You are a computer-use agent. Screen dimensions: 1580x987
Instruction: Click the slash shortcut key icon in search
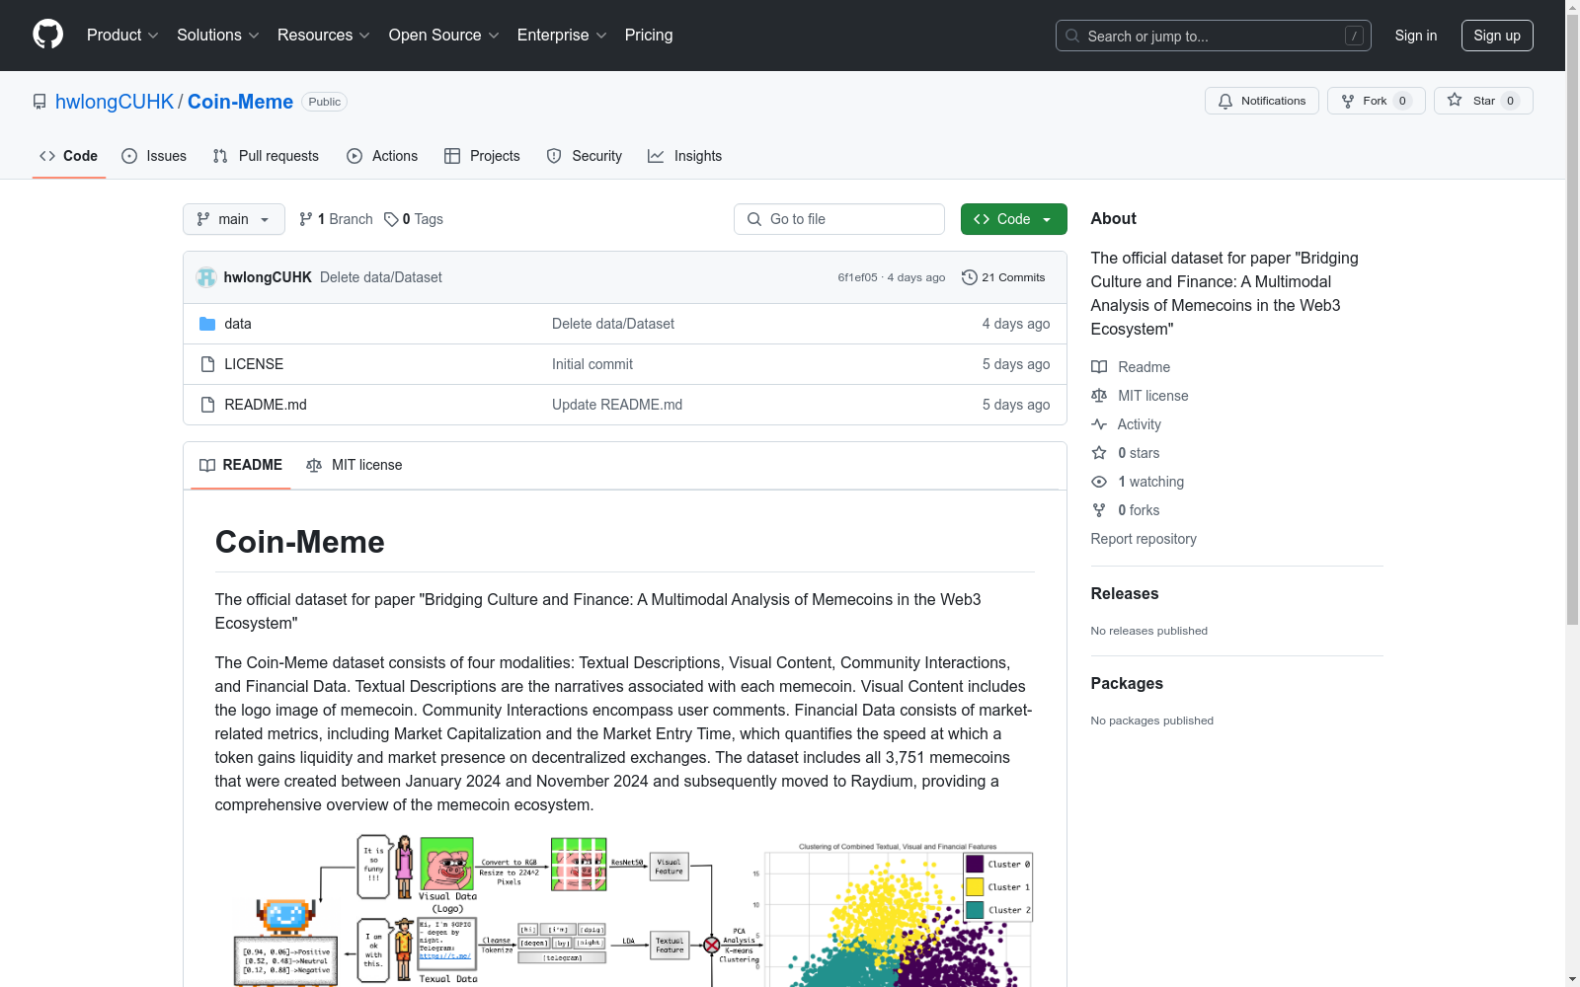point(1354,36)
